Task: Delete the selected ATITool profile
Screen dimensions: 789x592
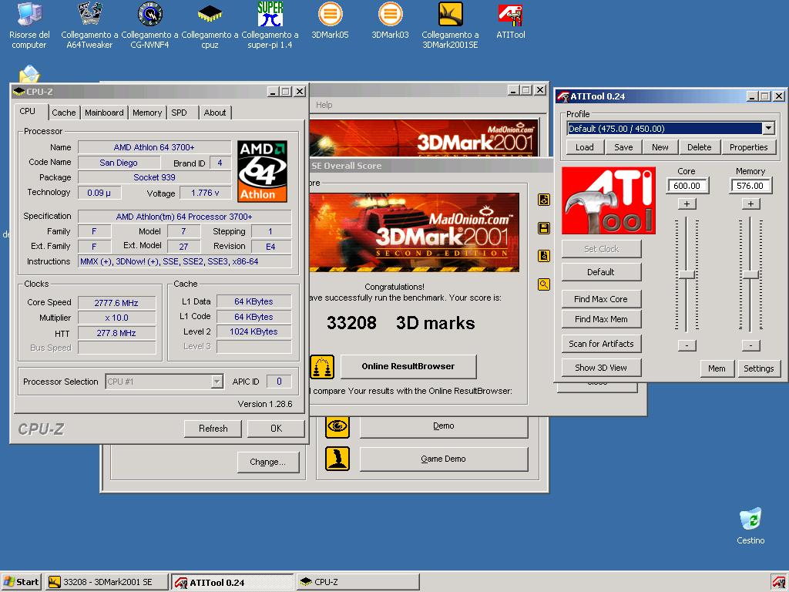Action: [x=700, y=147]
